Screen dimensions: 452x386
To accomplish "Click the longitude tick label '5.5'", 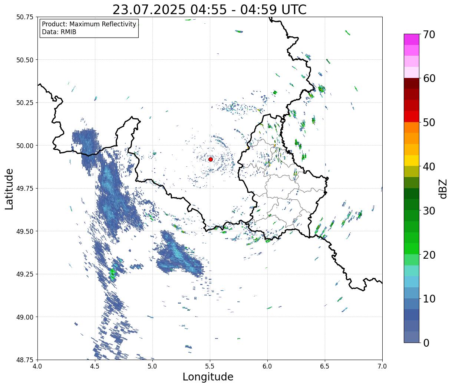I will 210,366.
